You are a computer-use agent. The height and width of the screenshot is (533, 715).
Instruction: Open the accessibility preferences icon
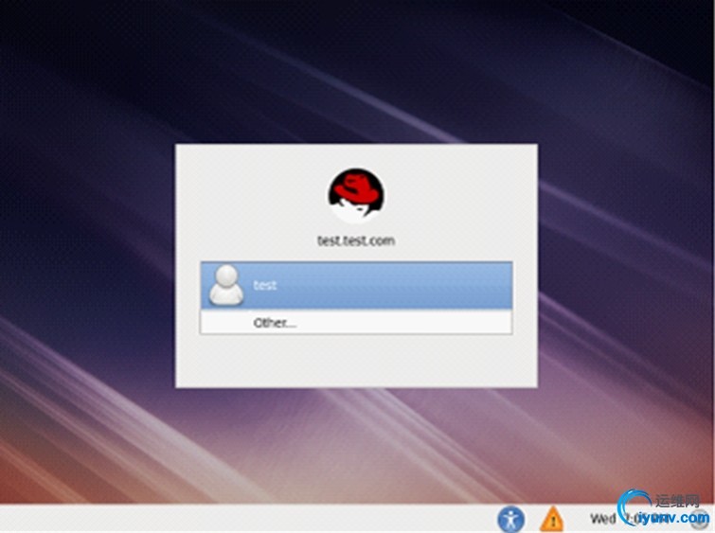click(511, 520)
